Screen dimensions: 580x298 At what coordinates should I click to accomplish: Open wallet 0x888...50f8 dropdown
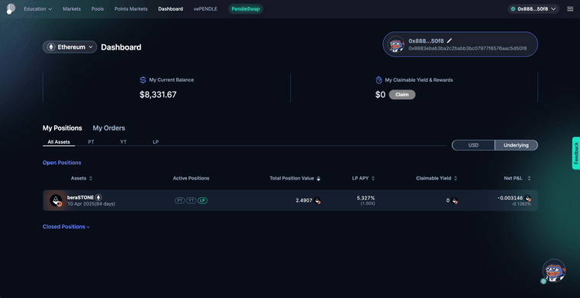click(533, 9)
